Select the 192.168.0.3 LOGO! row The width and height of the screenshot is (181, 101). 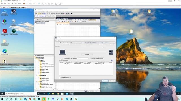pos(86,64)
